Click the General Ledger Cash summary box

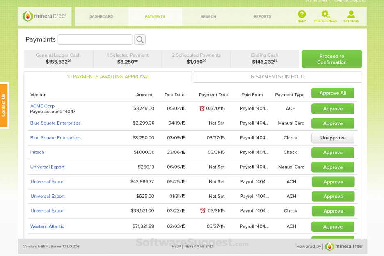58,59
